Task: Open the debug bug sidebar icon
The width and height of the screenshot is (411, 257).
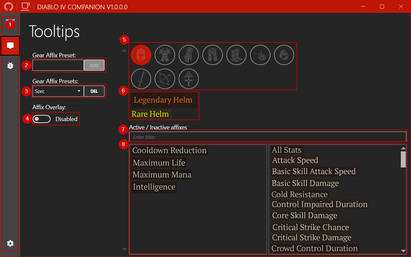Action: 10,65
